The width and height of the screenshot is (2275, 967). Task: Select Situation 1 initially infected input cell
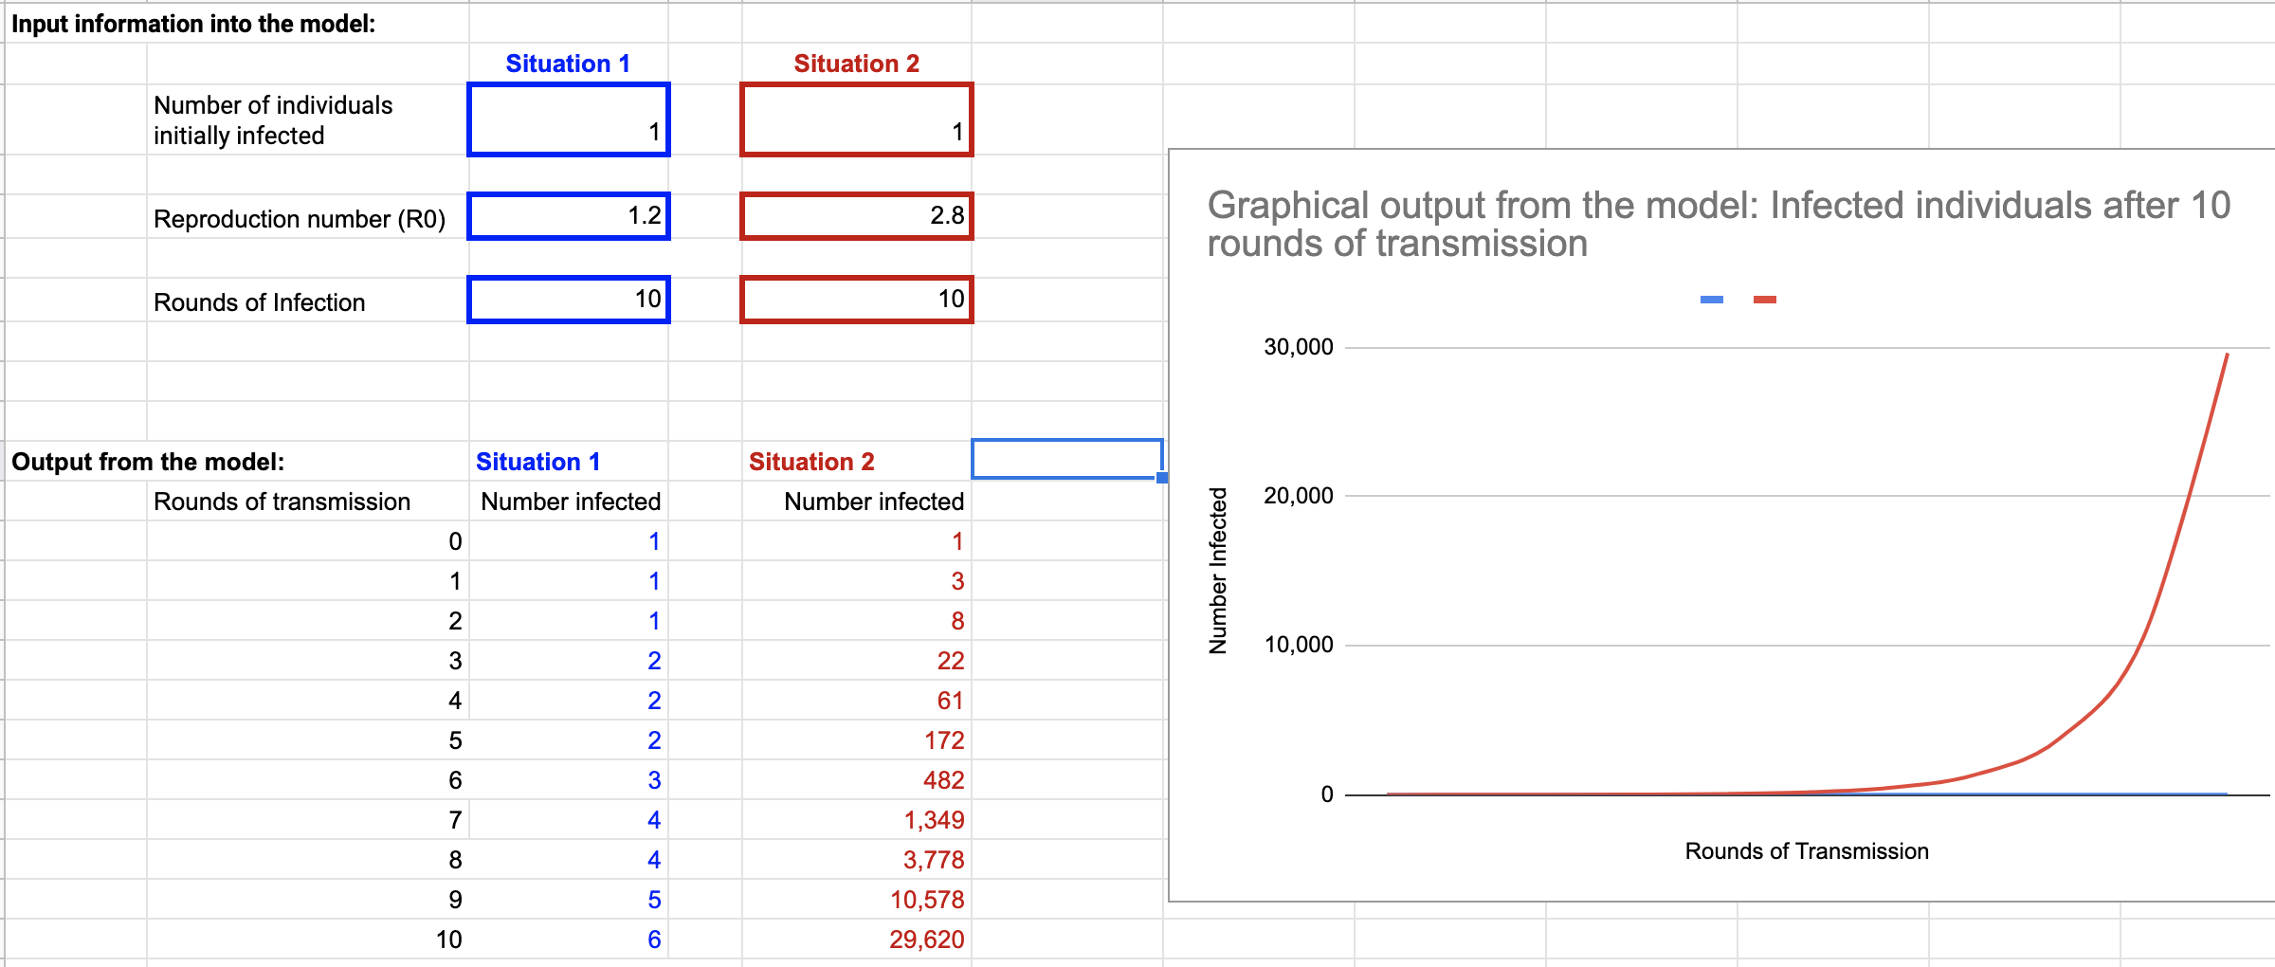coord(569,119)
